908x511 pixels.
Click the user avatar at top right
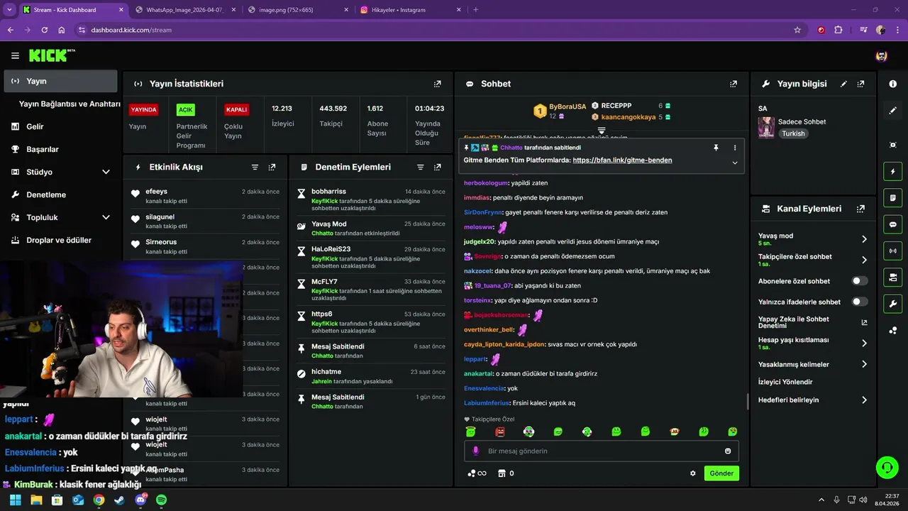[882, 55]
